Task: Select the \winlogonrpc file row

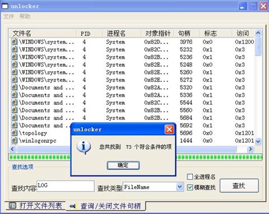Action: pos(38,141)
